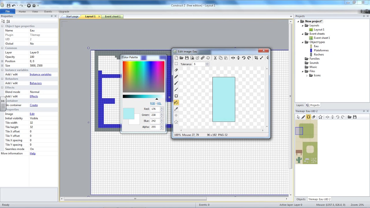Switch to Event sheet 1 tab
The height and width of the screenshot is (208, 370).
pyautogui.click(x=113, y=16)
